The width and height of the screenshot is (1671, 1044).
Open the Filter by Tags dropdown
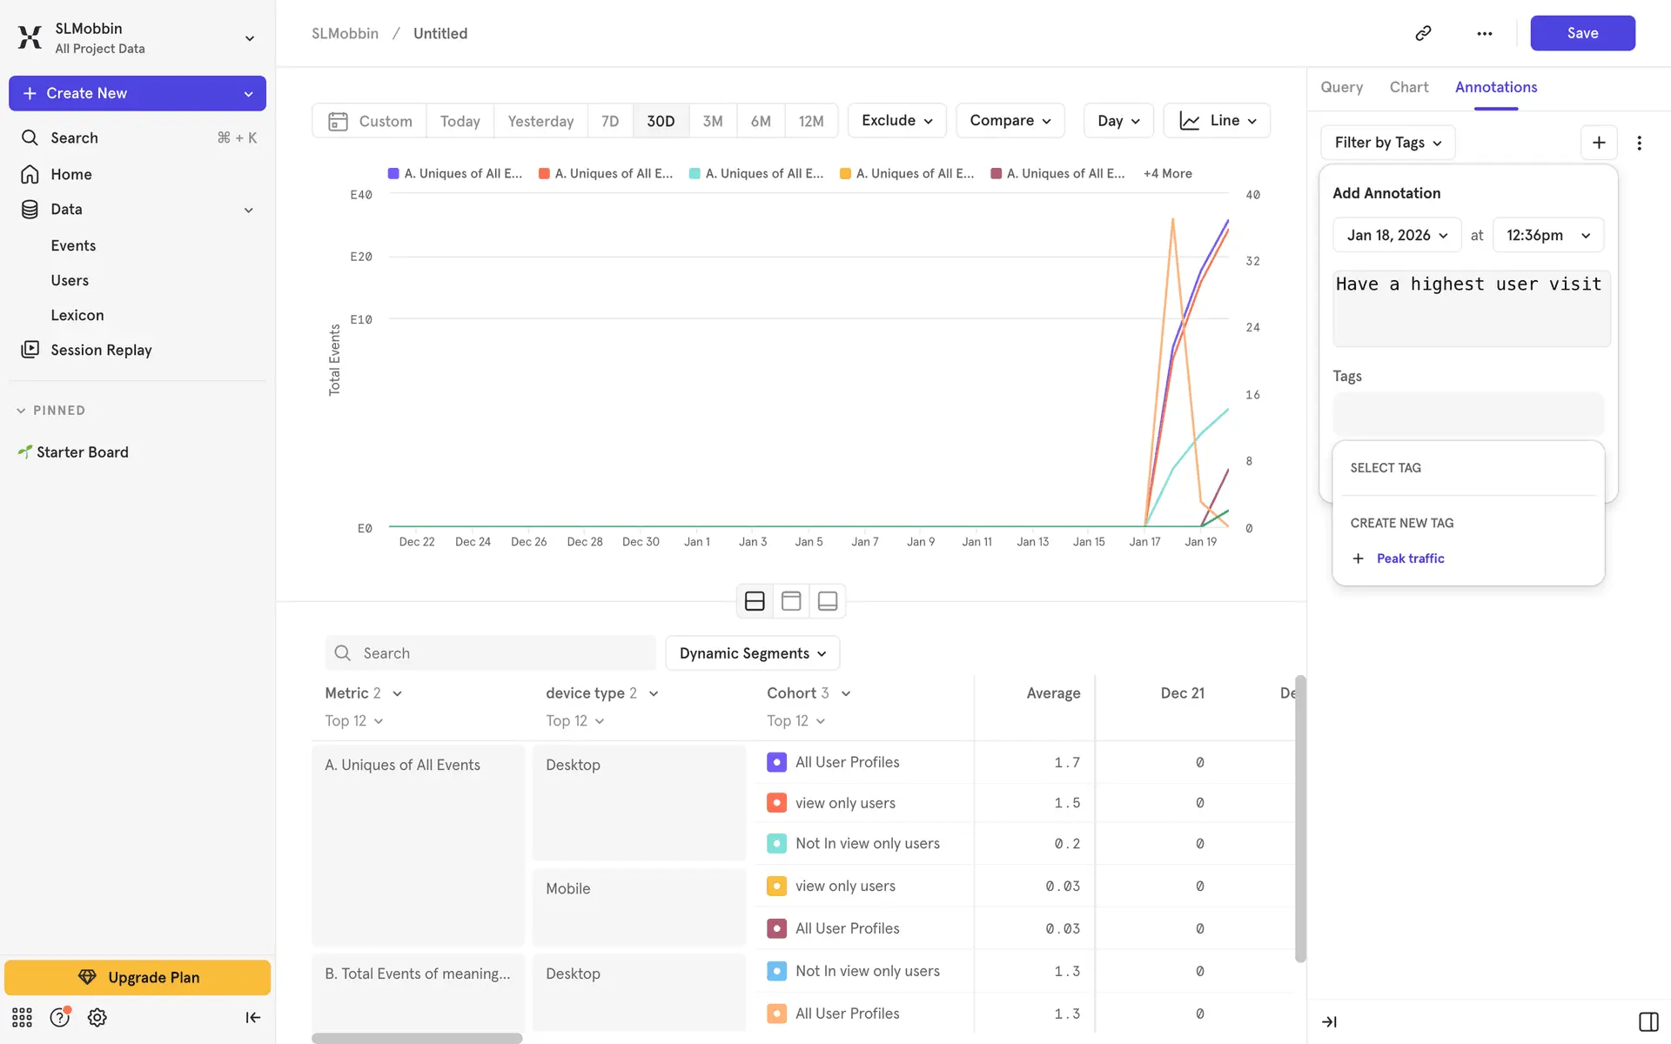click(x=1387, y=143)
